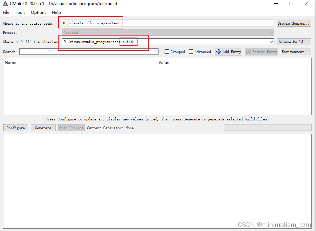
Task: Click the 'Where is the source code:' label
Action: 28,23
